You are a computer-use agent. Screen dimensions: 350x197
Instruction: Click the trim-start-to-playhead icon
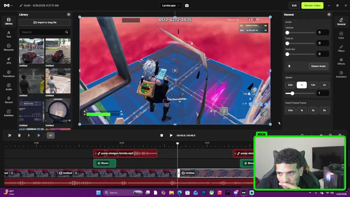tap(29, 135)
